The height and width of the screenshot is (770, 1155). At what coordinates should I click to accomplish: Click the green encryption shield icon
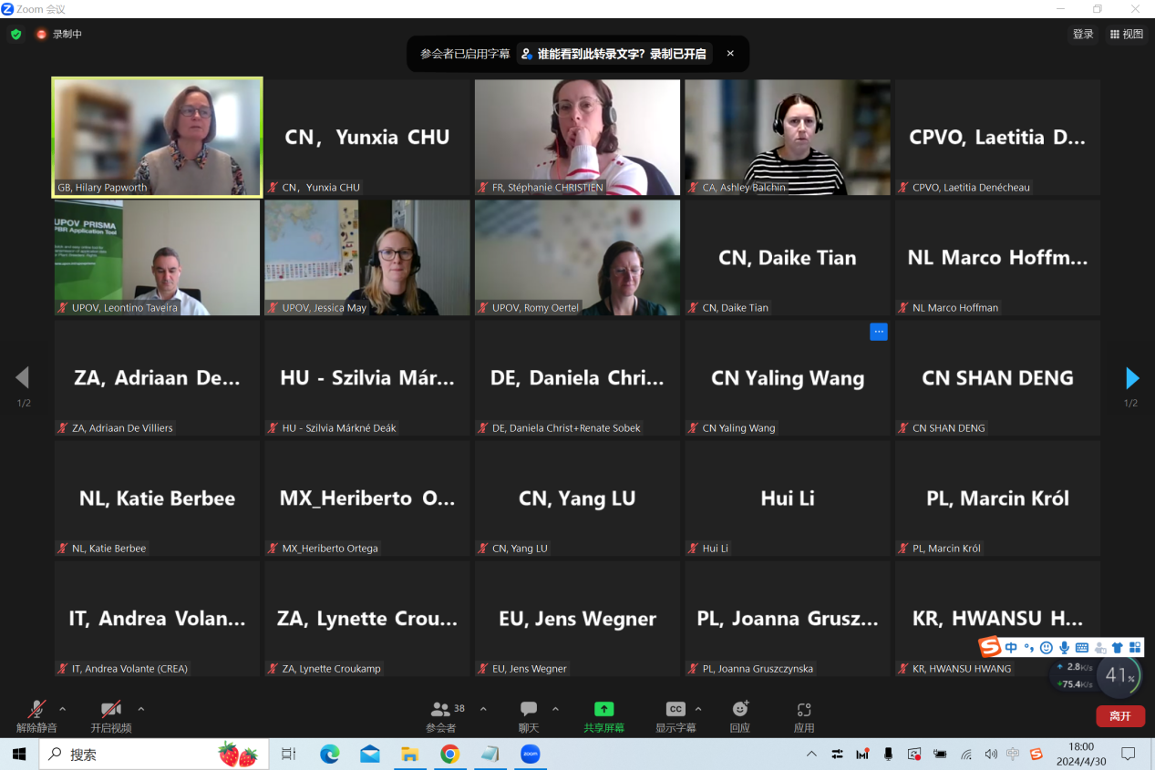(x=15, y=35)
